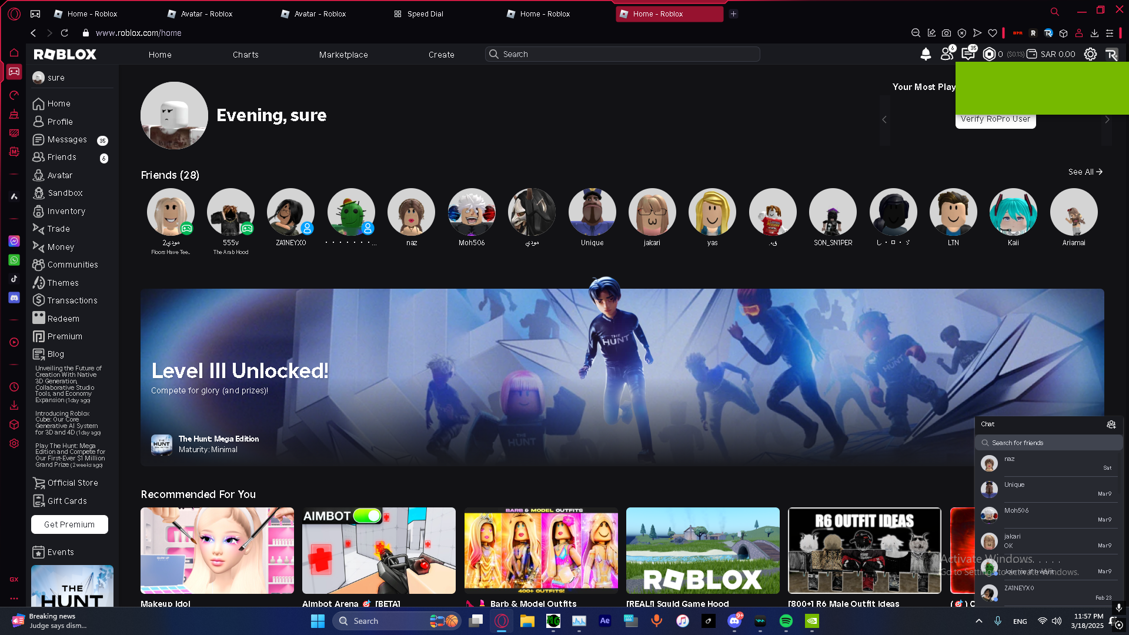Click the Windows Start button
Screen dimensions: 1129x635
(318, 621)
